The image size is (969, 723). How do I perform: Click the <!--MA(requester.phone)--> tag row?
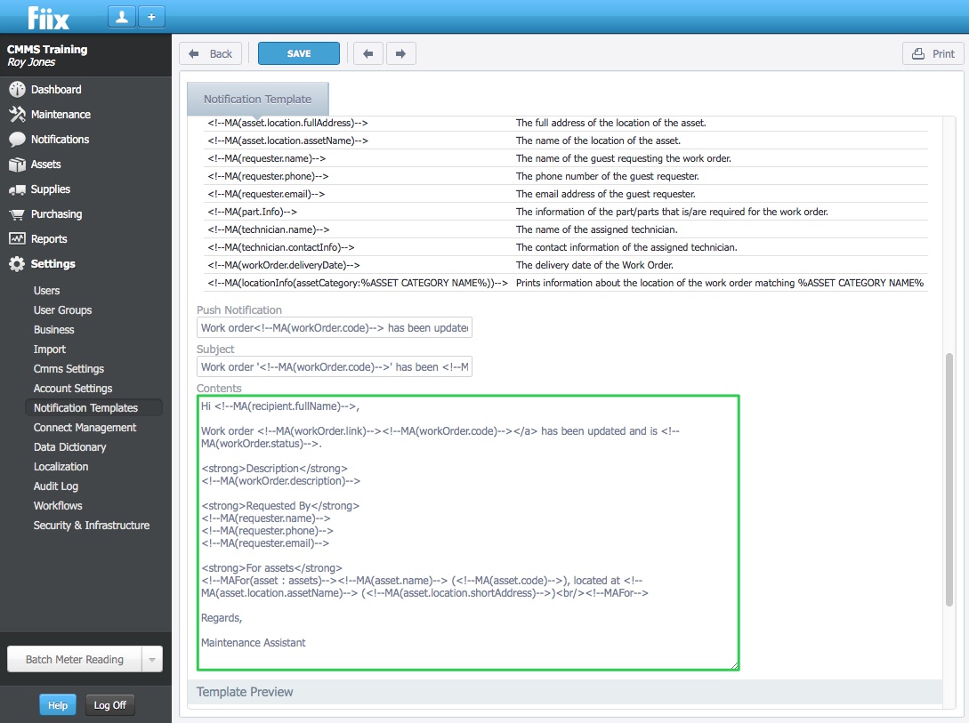click(567, 177)
